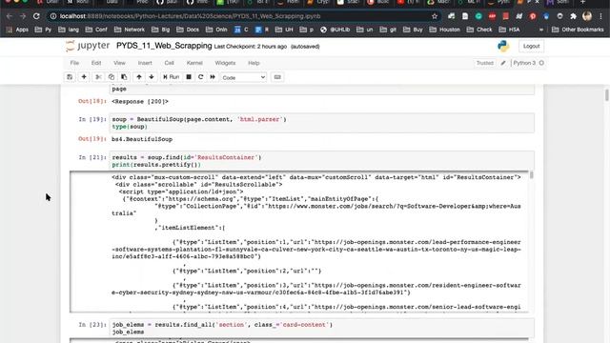Click the Logout button

click(x=532, y=47)
